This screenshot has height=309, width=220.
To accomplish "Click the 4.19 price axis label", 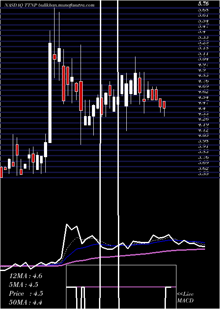I will point(203,124).
